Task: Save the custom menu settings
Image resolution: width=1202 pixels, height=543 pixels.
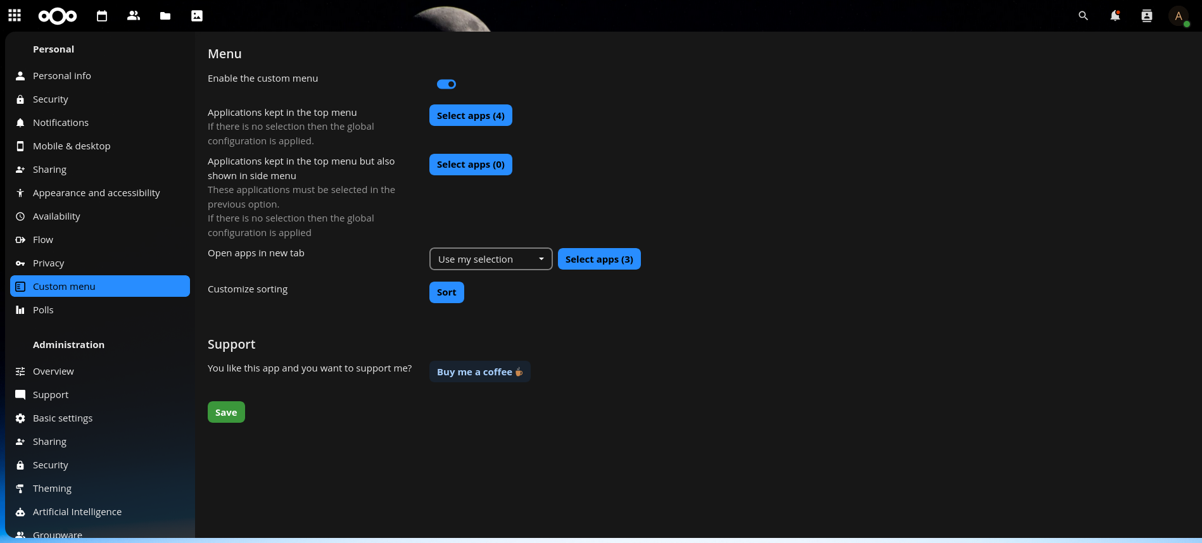Action: (x=226, y=412)
